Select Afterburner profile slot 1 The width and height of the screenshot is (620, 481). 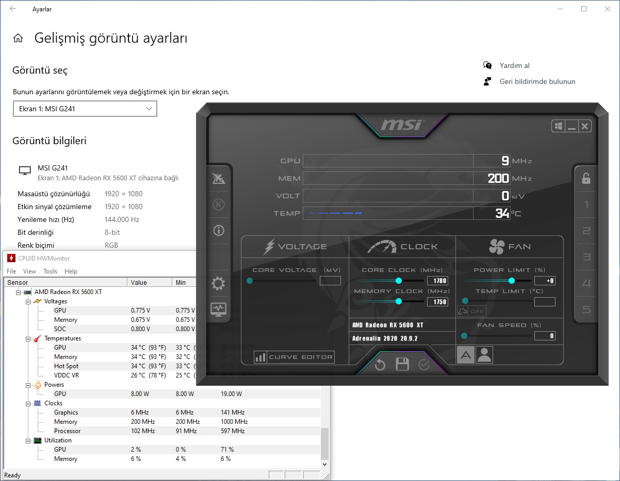[x=586, y=205]
